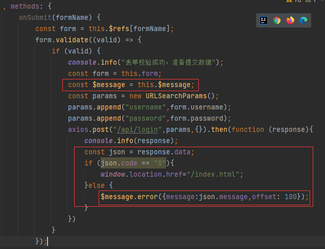
Task: Place cursor on the onSubmit method name
Action: click(x=35, y=17)
